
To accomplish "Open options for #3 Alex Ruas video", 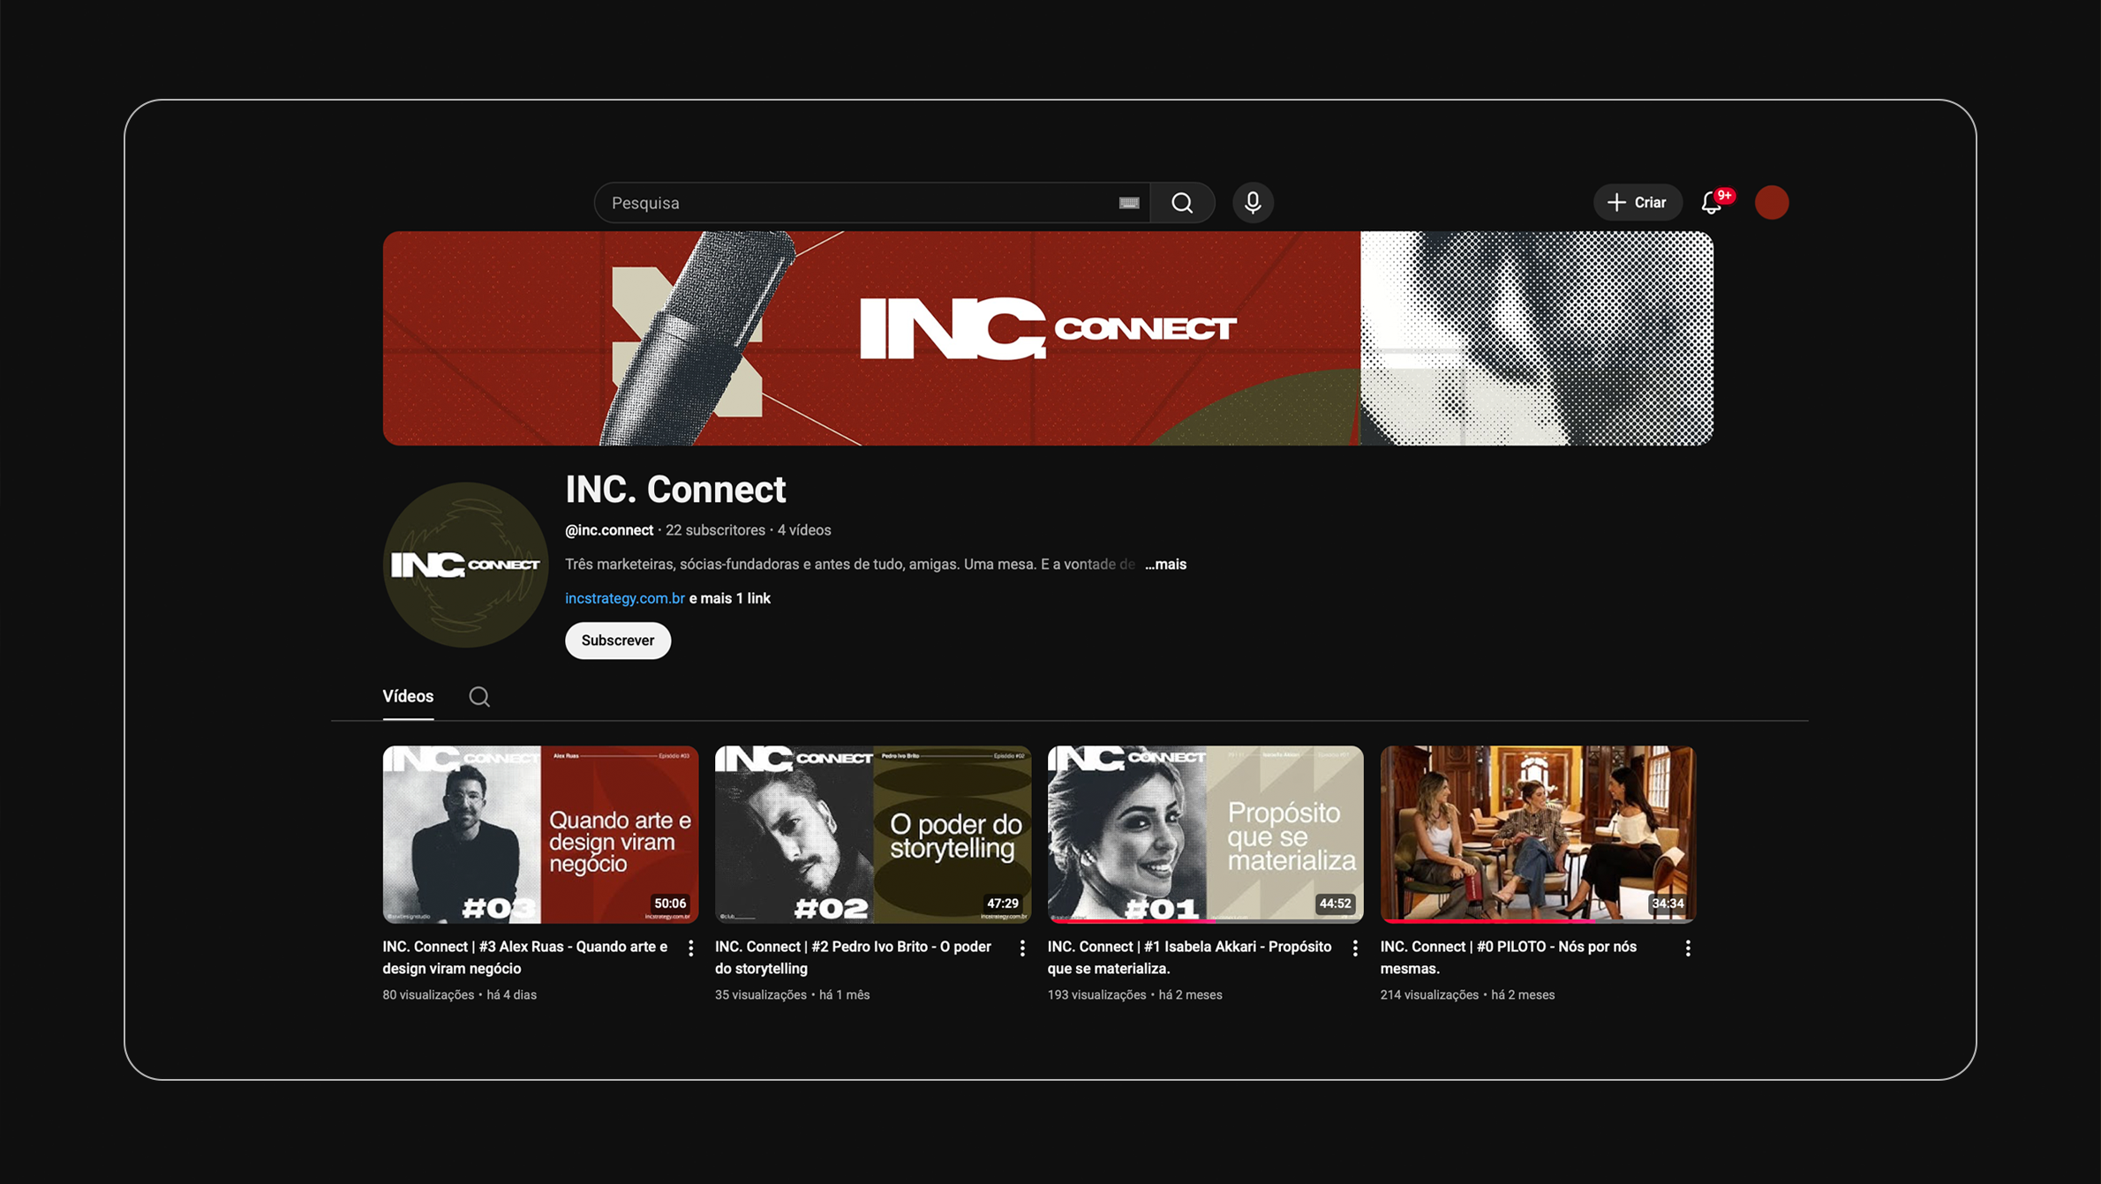I will (x=690, y=948).
